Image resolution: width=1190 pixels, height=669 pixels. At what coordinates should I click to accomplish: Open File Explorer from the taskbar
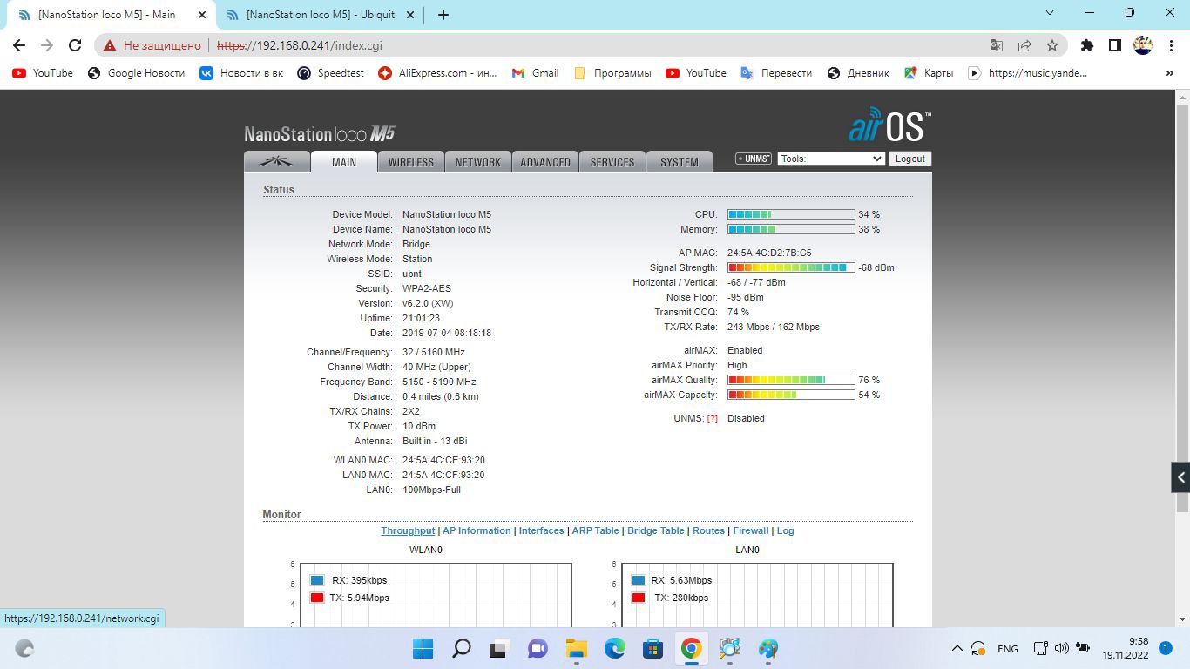576,648
